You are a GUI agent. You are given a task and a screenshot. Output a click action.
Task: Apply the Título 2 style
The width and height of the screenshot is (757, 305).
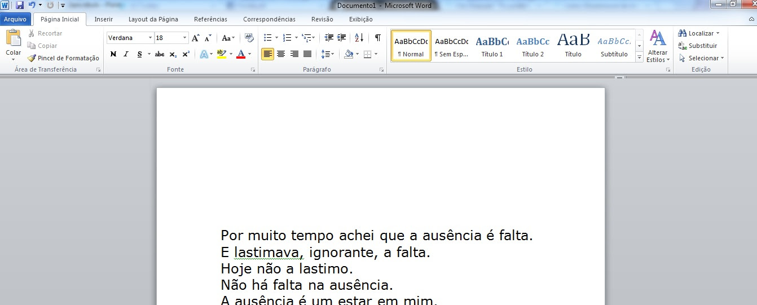[x=532, y=46]
